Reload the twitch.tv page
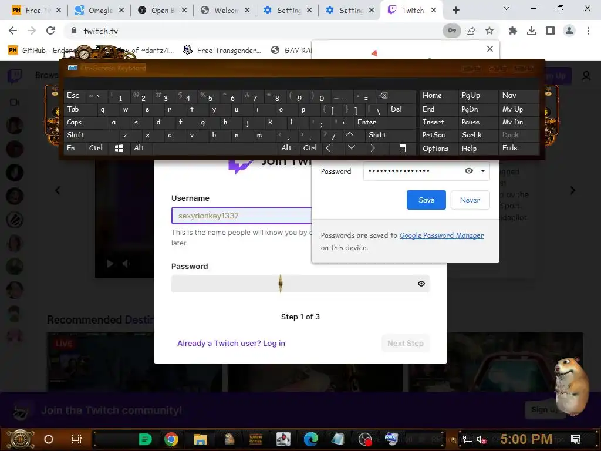The height and width of the screenshot is (451, 601). pyautogui.click(x=50, y=31)
